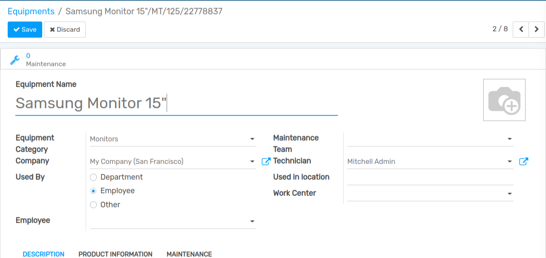Expand the Equipment Category dropdown
The image size is (546, 258).
point(252,139)
